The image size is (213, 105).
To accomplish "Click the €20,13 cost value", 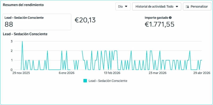I will coord(85,20).
